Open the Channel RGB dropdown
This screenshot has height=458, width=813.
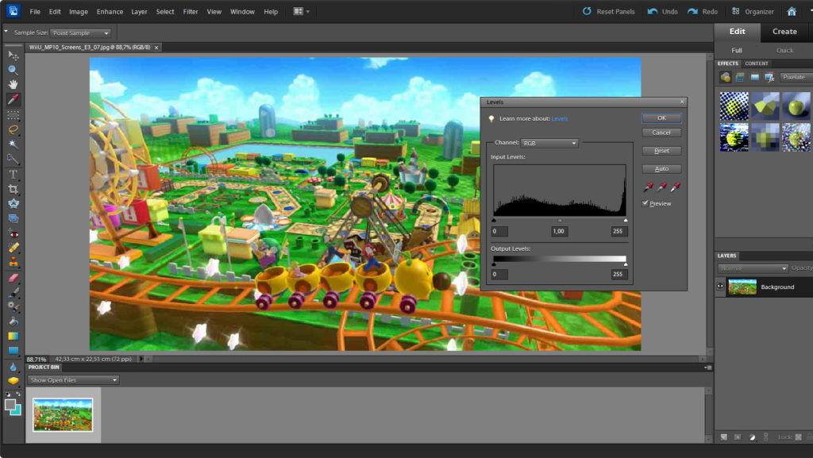[x=549, y=143]
